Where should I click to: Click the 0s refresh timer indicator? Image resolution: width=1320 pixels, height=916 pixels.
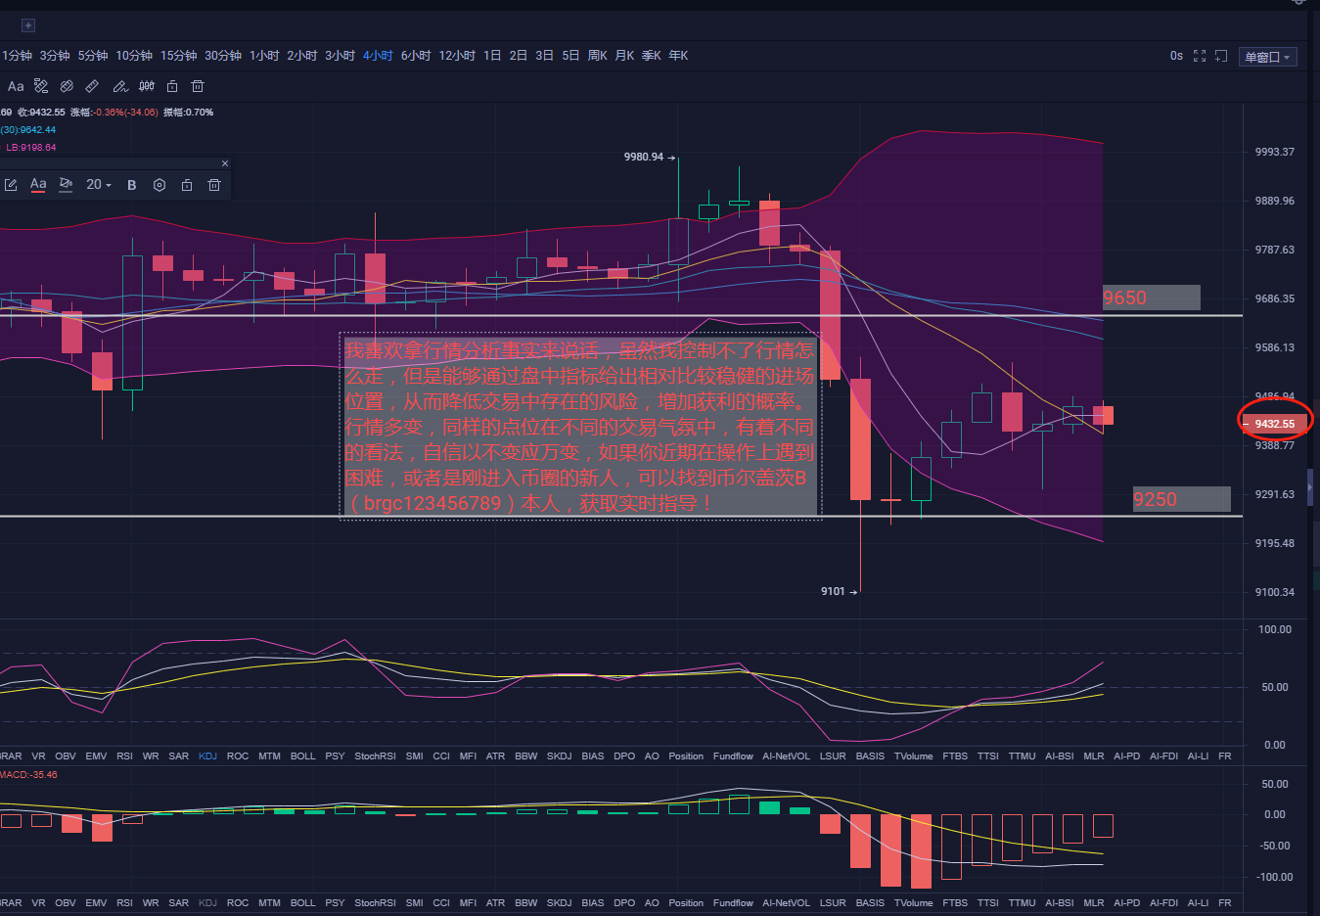coord(1176,56)
